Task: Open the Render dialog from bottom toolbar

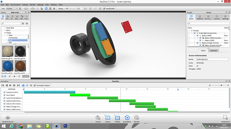Action: coord(137,119)
